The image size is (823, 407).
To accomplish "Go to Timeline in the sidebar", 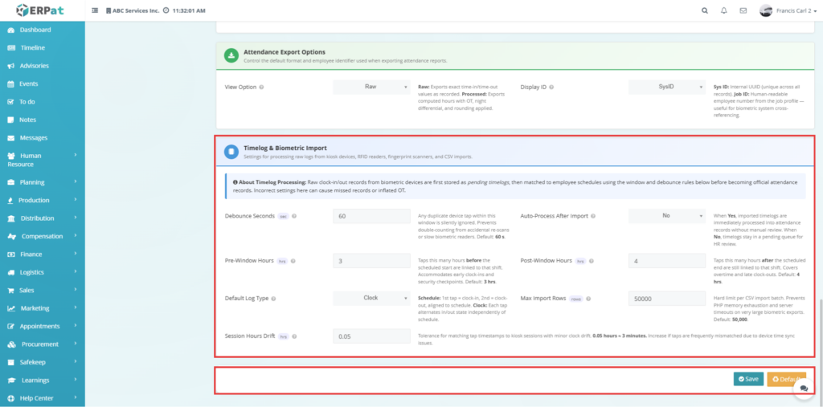I will click(x=32, y=47).
